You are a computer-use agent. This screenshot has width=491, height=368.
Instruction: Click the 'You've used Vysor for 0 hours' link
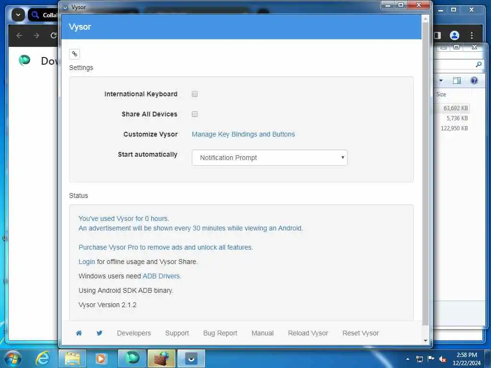pos(124,218)
